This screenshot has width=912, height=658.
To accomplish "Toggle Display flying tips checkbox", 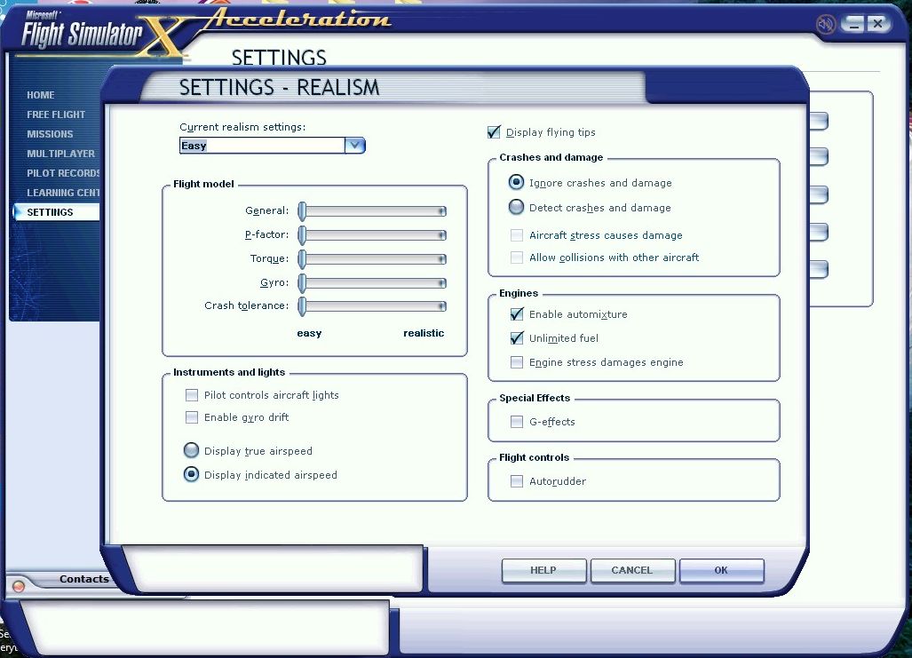I will 494,132.
